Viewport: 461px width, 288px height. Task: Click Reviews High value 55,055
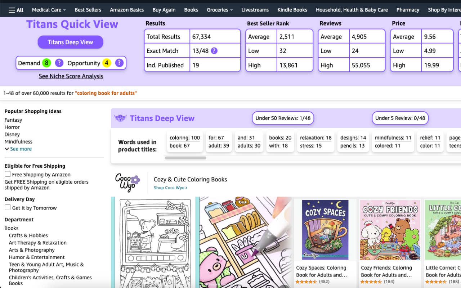point(361,65)
